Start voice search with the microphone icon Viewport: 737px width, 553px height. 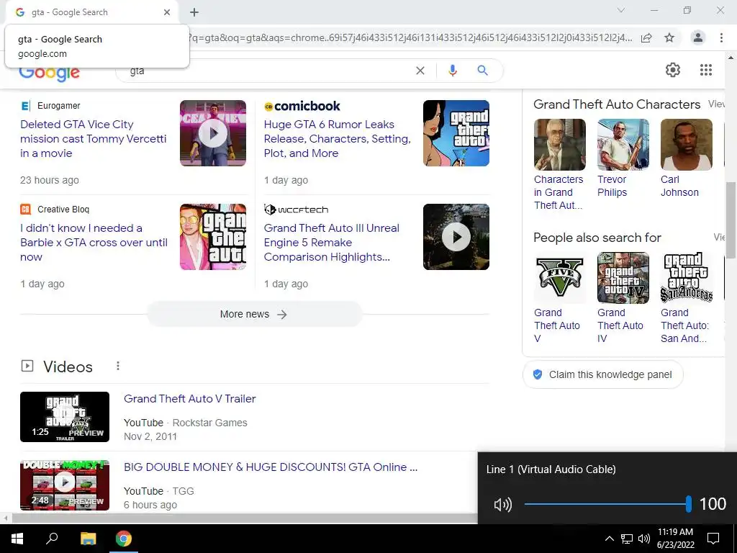tap(452, 71)
